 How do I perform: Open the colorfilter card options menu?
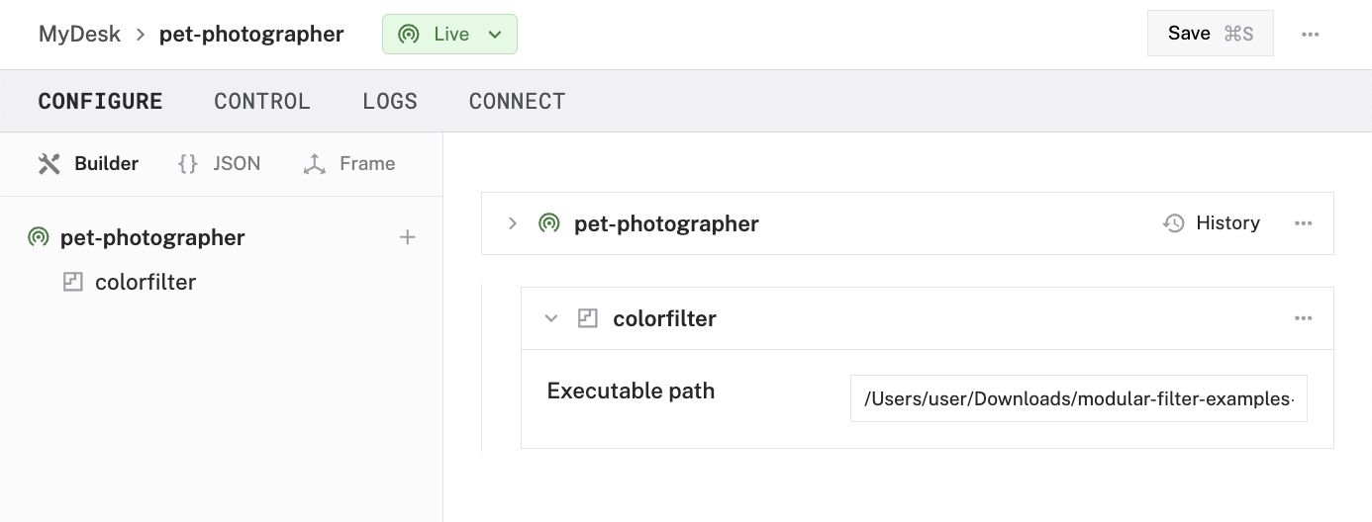click(1304, 318)
